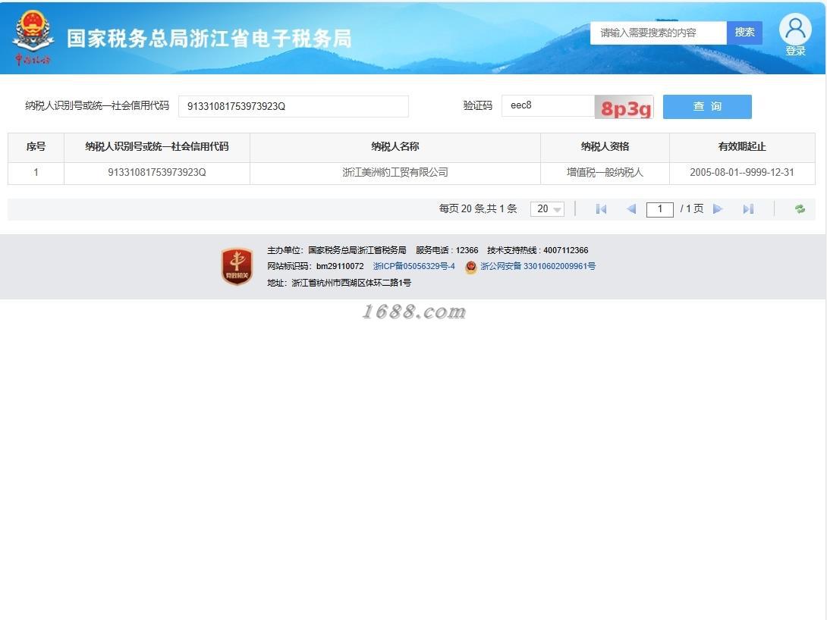Open 浙ICP备05056329号-4 link
The width and height of the screenshot is (827, 620).
413,266
